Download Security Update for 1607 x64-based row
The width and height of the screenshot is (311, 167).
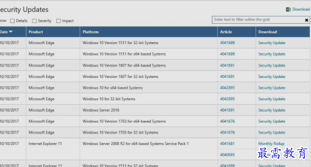tap(272, 66)
